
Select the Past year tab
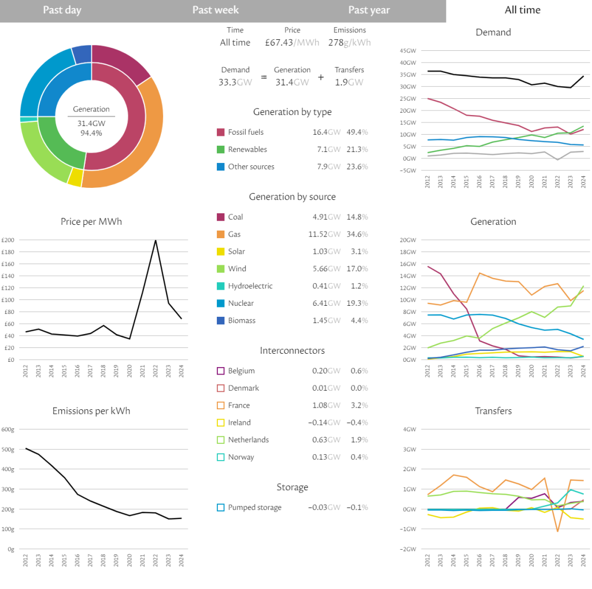[369, 10]
